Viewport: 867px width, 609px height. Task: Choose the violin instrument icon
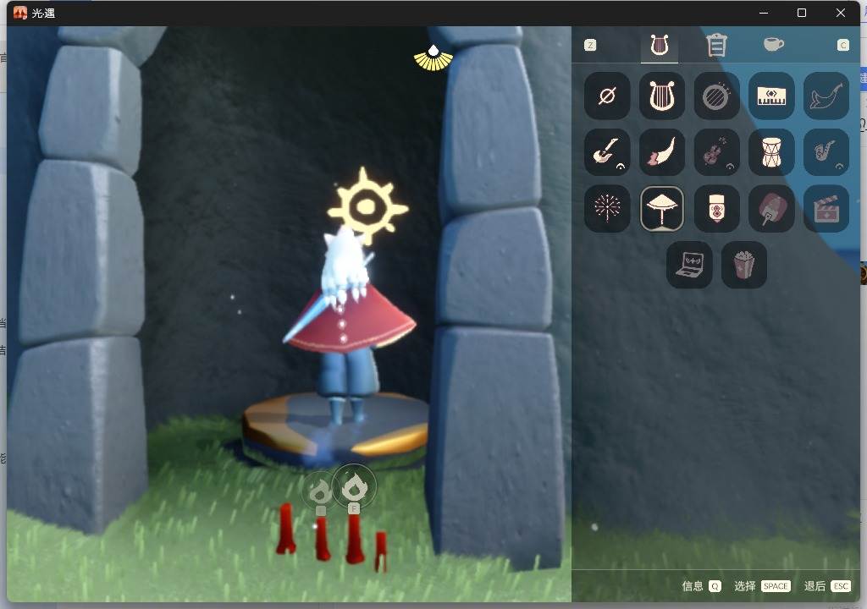coord(716,152)
